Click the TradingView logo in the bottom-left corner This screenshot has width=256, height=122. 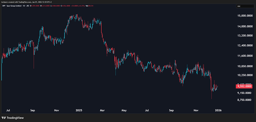13,118
